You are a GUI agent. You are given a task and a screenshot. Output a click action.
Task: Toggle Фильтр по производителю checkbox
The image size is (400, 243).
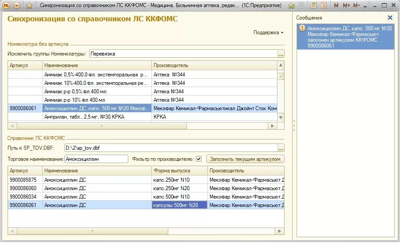(199, 159)
